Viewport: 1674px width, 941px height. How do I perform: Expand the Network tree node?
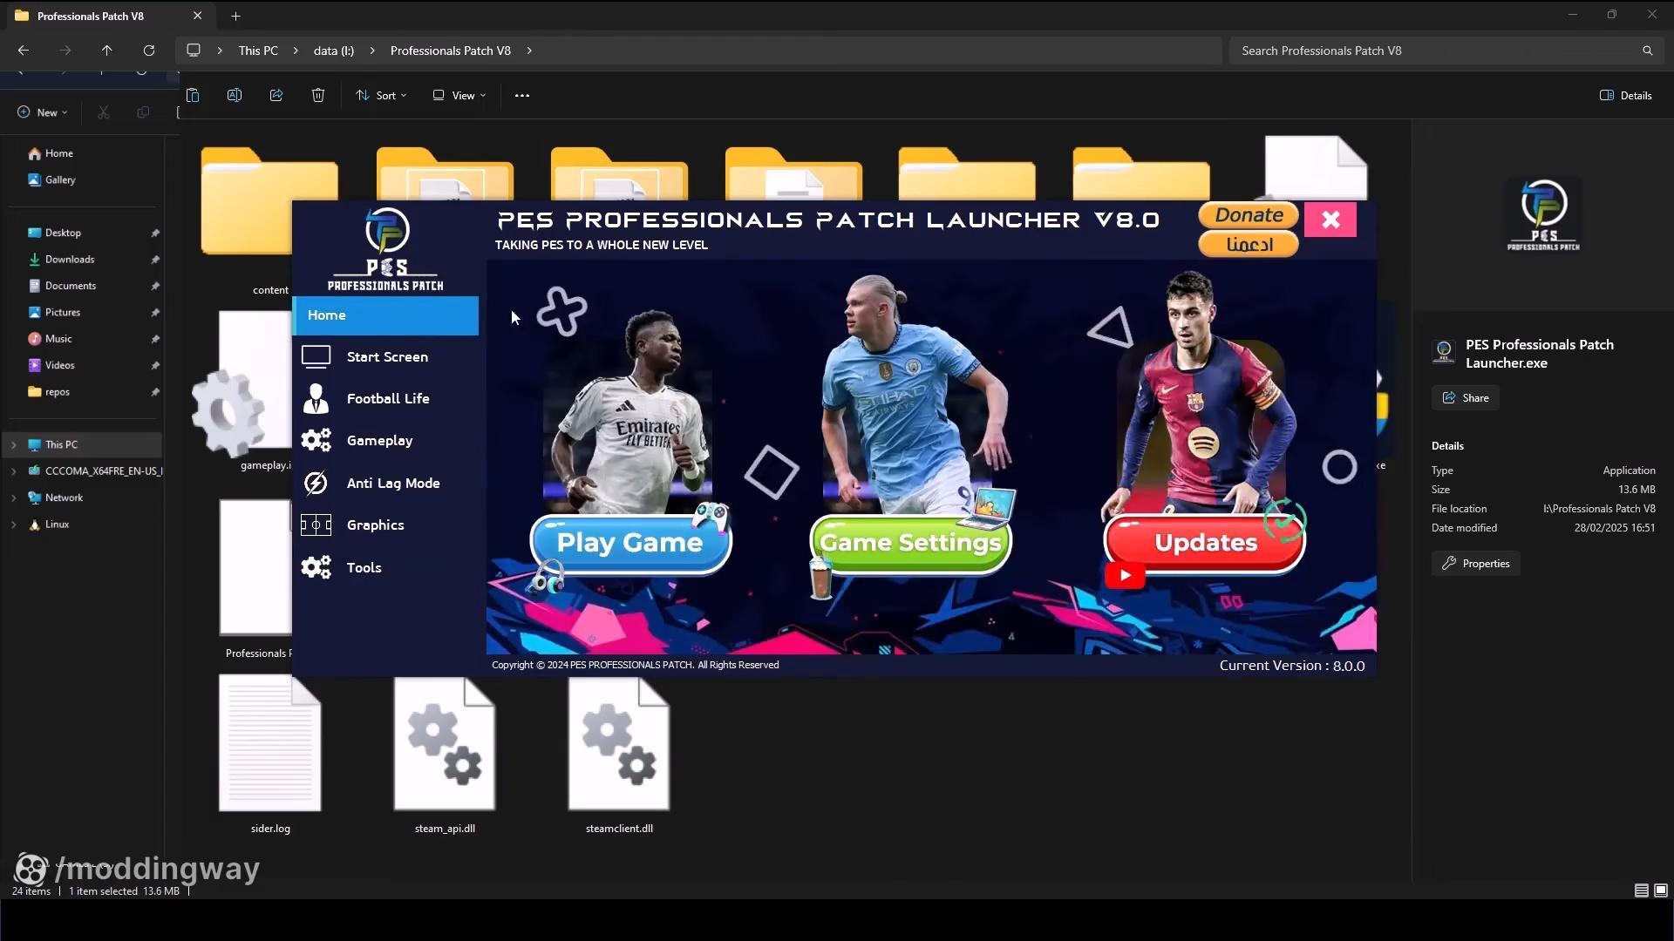(13, 498)
